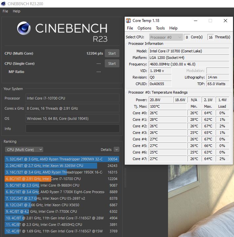Viewport: 234px width, 237px height.
Task: Click the Revision value Q0
Action: coord(160,77)
